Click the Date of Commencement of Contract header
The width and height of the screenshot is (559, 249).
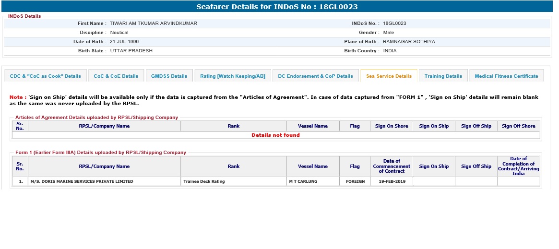tap(392, 166)
